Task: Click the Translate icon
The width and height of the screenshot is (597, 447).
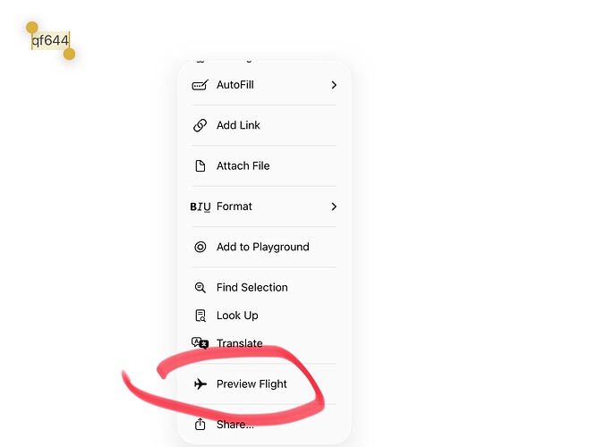Action: (x=200, y=343)
